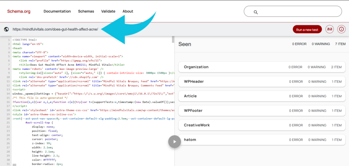Click the play button on the code panel
Viewport: 349px width, 166px height.
174,141
